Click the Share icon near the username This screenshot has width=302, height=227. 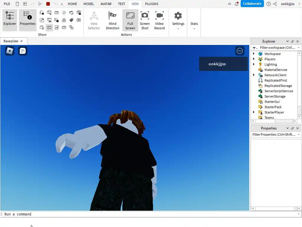275,4
